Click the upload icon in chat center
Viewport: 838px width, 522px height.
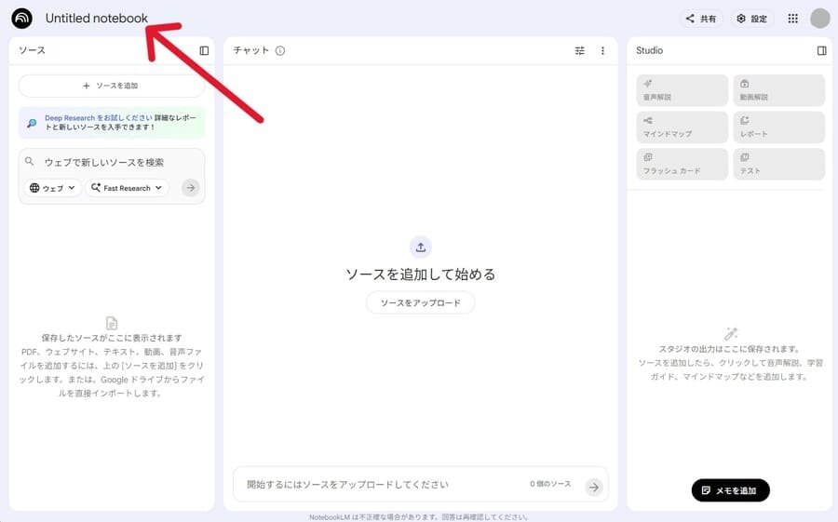pos(421,248)
